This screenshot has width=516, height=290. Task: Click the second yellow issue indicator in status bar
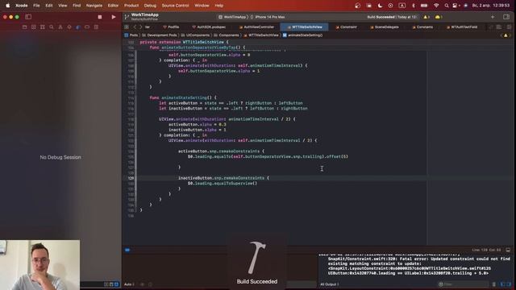[x=438, y=17]
